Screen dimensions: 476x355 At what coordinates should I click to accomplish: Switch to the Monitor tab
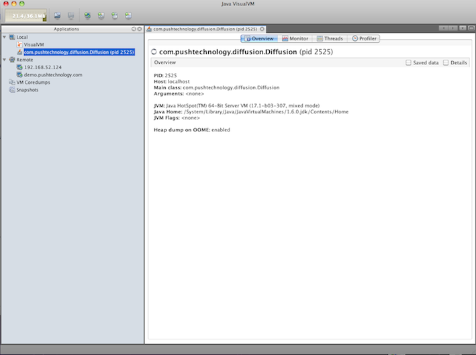(x=295, y=39)
